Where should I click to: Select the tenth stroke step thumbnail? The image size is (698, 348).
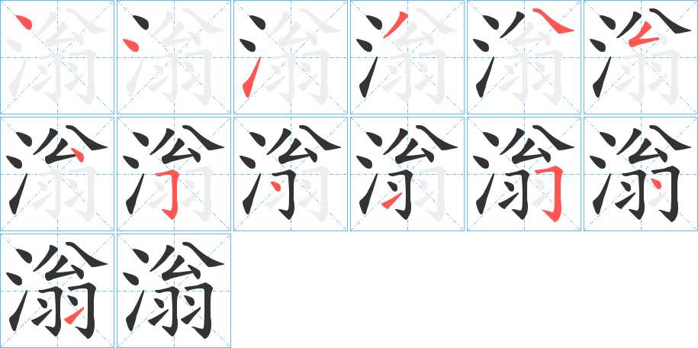407,174
